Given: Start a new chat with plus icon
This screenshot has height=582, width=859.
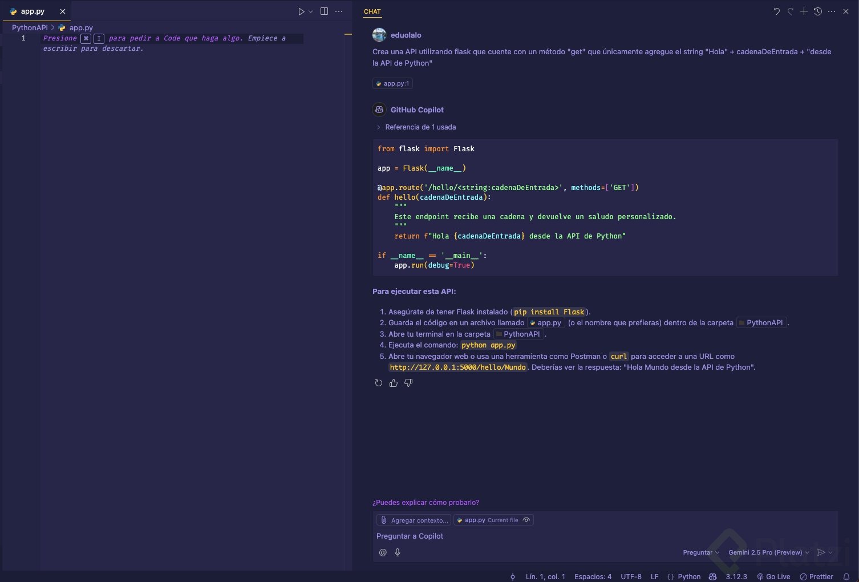Looking at the screenshot, I should point(804,11).
